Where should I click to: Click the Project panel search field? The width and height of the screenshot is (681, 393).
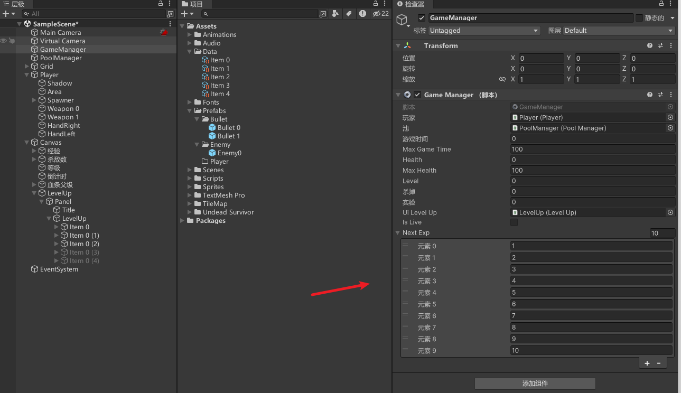coord(264,14)
